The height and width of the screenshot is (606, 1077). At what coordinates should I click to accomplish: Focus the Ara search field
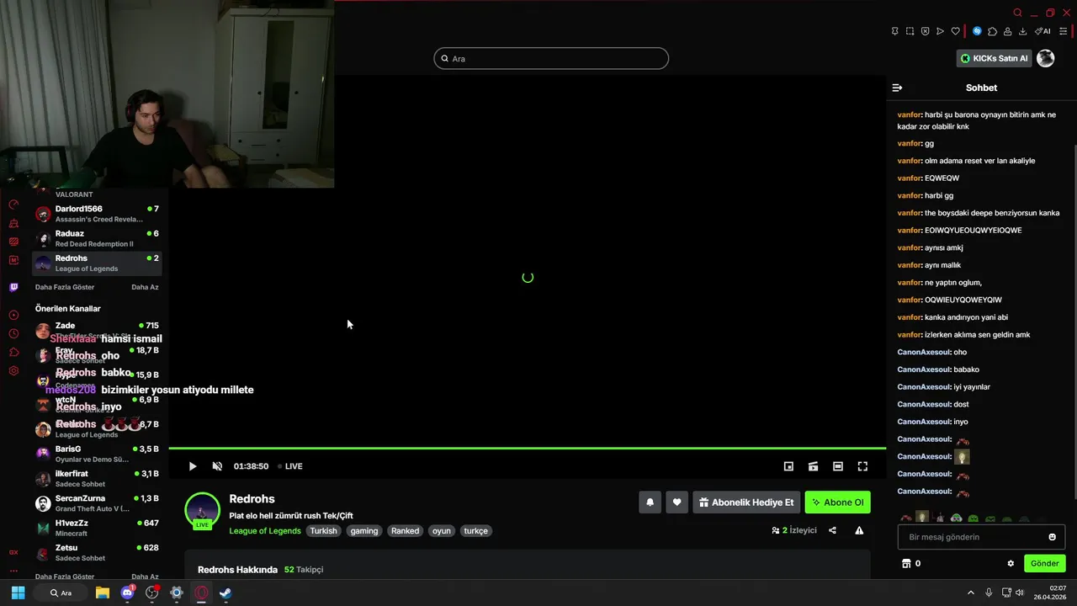(x=551, y=58)
